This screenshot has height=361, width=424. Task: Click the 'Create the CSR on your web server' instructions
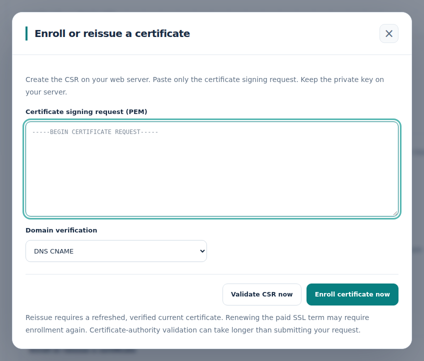204,85
